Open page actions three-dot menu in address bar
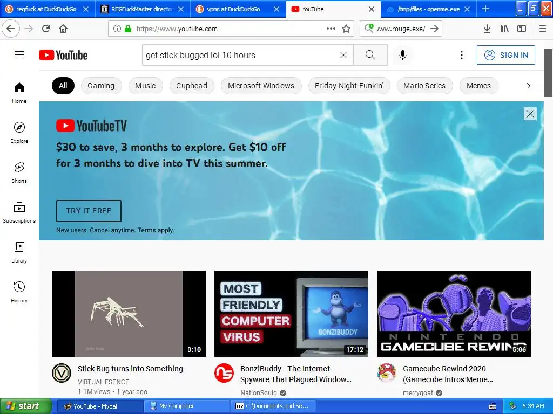Screen dimensions: 553x414 [331, 29]
